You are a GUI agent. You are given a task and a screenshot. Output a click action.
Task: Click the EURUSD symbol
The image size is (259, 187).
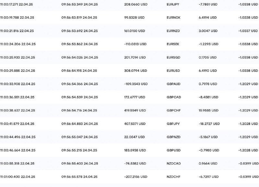point(173,71)
